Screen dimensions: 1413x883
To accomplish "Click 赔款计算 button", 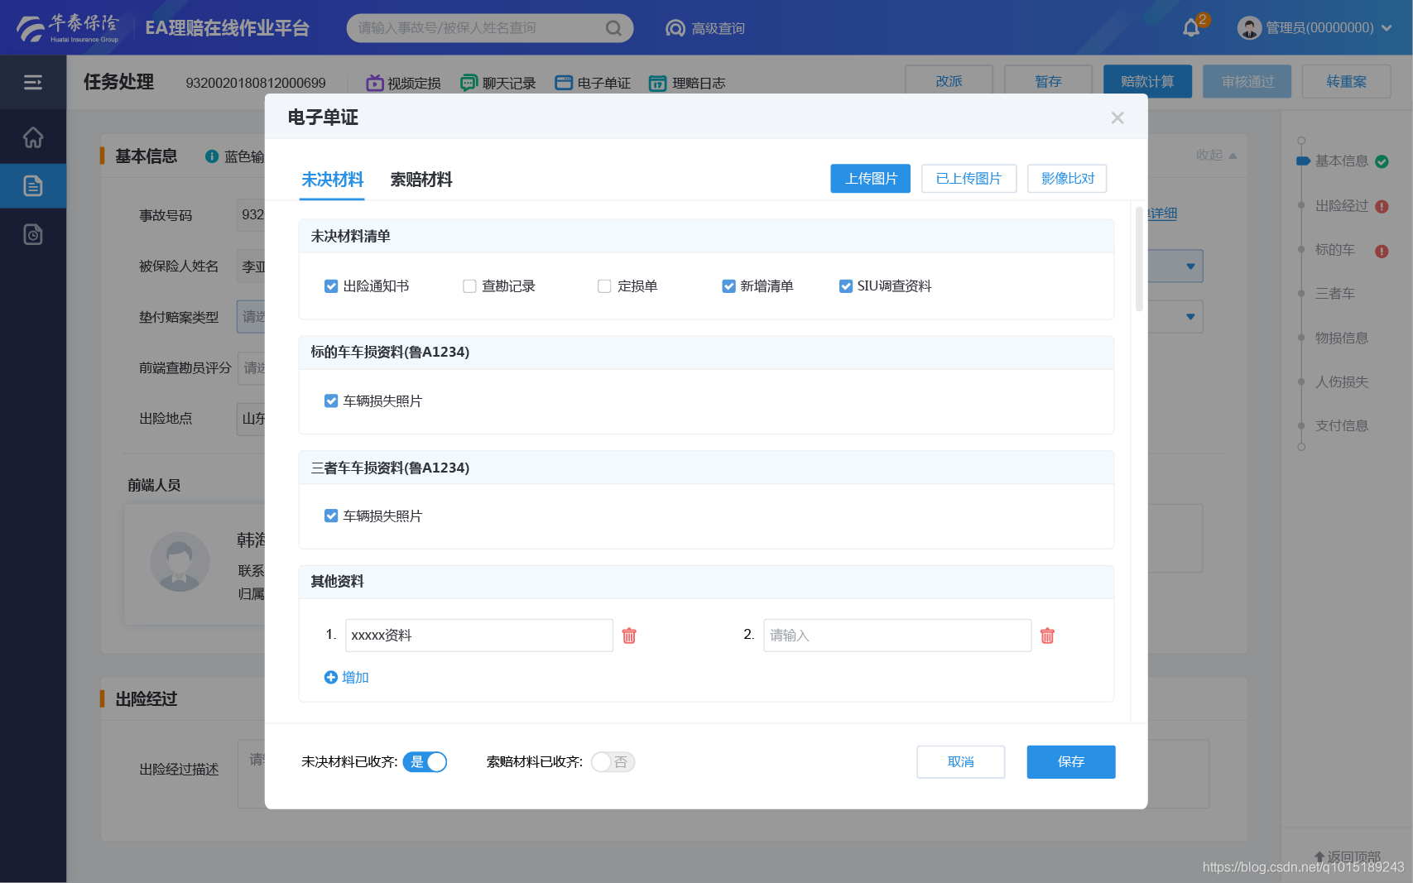I will pos(1147,81).
